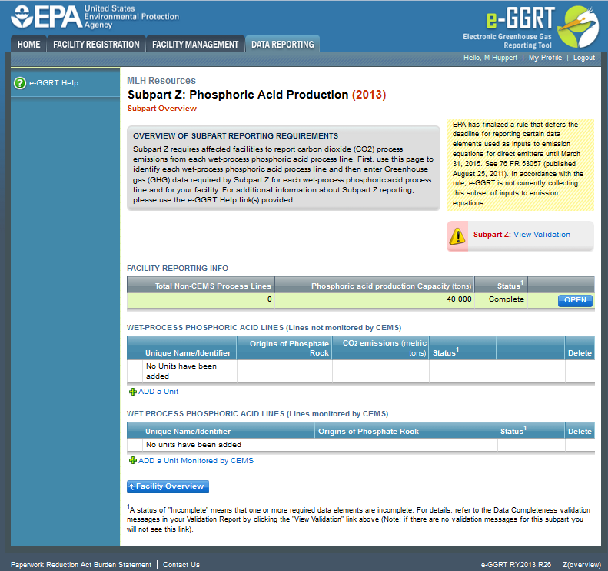Click the Subpart Overview heading

point(162,109)
